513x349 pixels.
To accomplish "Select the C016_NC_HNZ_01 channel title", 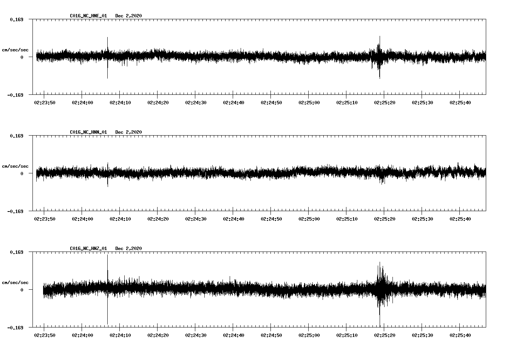I will [x=88, y=249].
